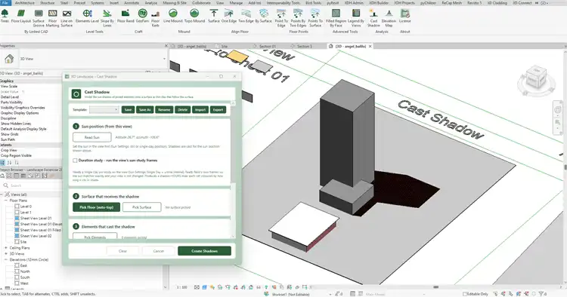Enable the Duration study checkbox
This screenshot has height=297, width=567.
click(x=75, y=161)
